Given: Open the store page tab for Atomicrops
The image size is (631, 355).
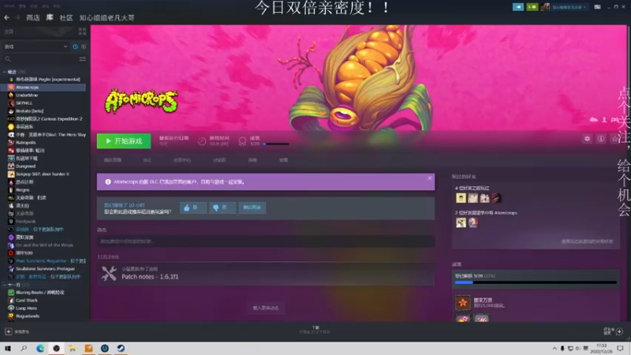Looking at the screenshot, I should click(x=113, y=160).
